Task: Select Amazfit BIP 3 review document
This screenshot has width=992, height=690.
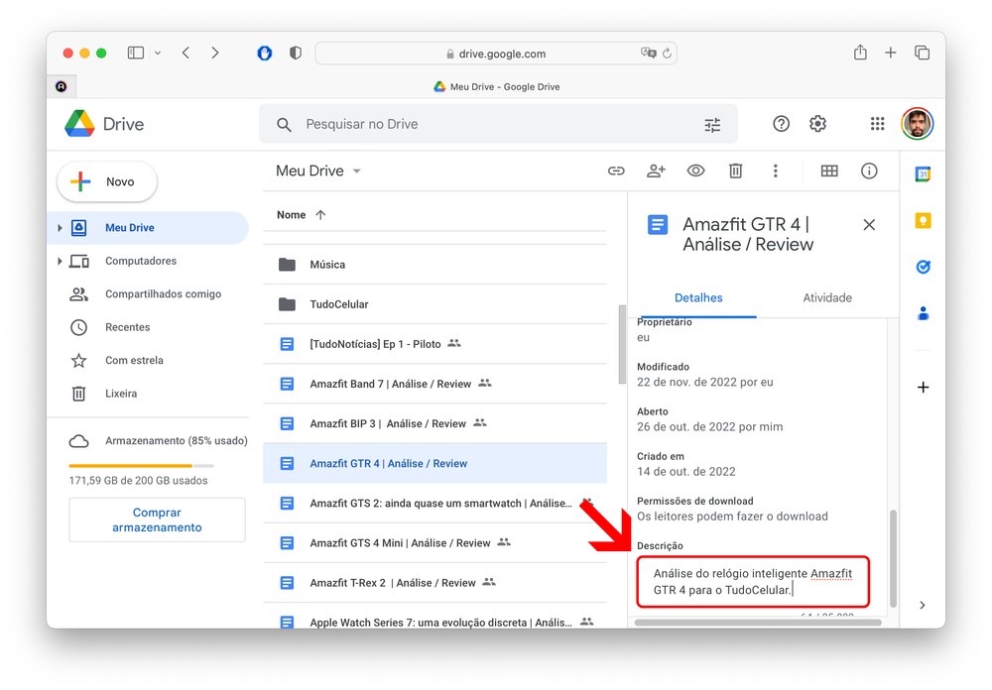Action: pyautogui.click(x=434, y=423)
